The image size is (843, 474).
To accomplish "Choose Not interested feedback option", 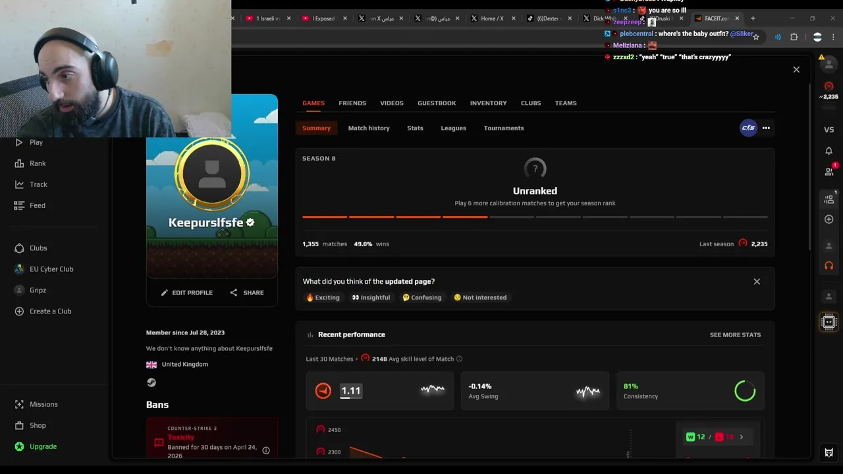I will click(480, 298).
